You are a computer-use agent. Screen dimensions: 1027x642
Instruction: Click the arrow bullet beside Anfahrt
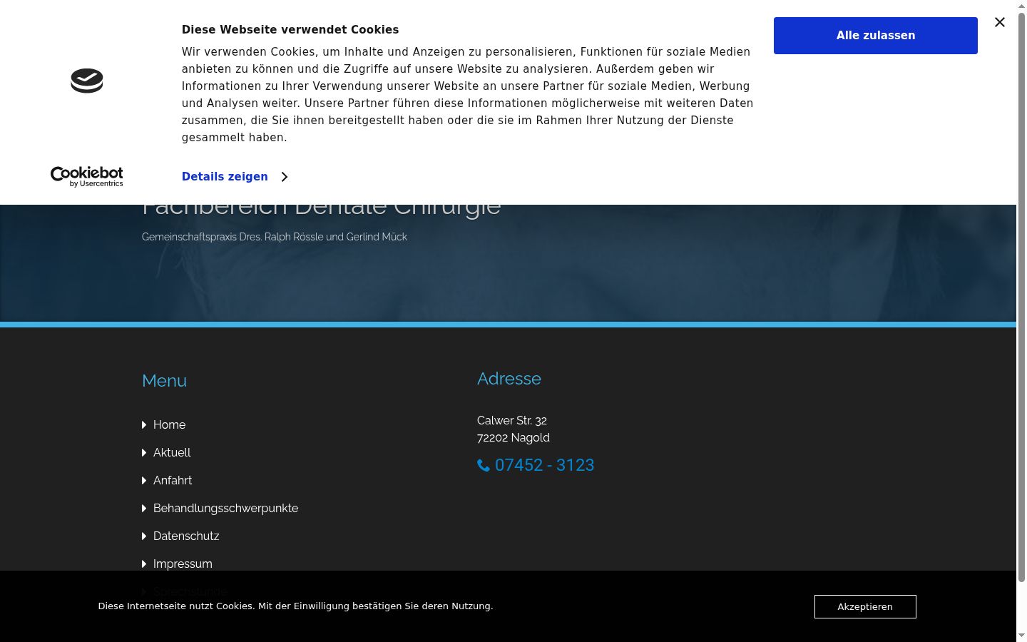point(144,481)
